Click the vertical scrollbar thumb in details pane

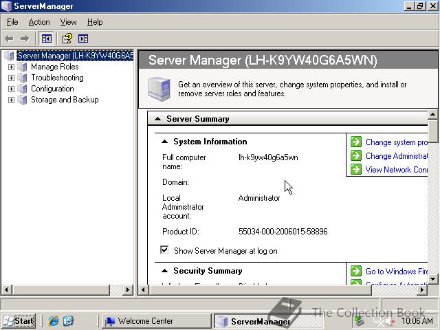432,131
